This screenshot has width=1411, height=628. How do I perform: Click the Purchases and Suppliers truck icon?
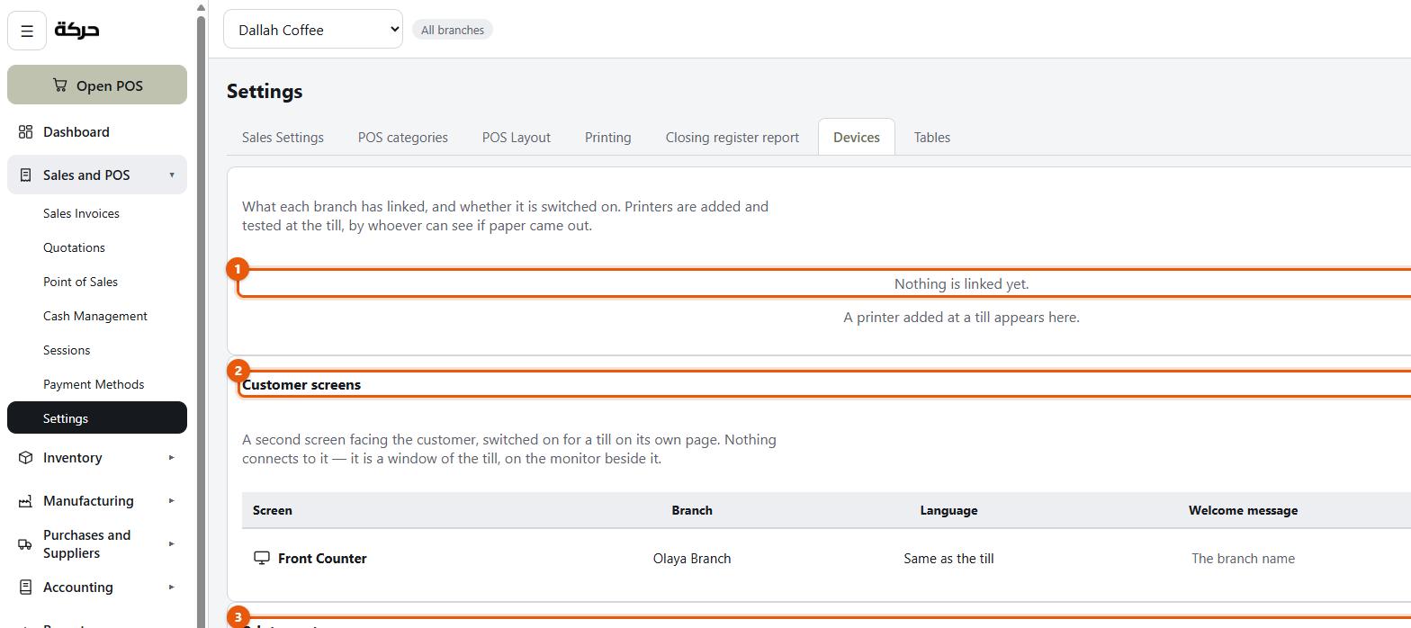point(25,544)
